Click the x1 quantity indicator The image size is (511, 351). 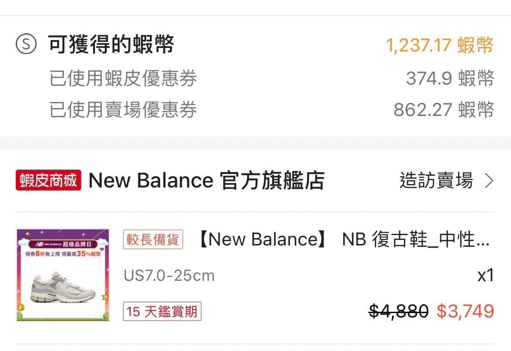pos(484,275)
